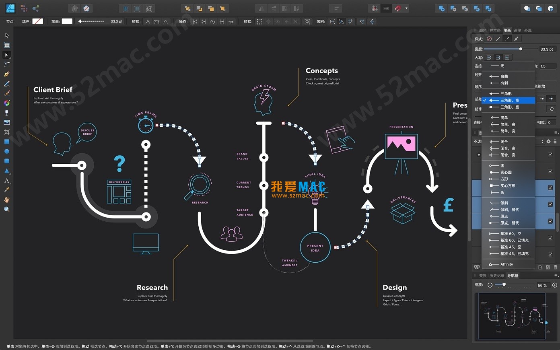Image resolution: width=560 pixels, height=350 pixels.
Task: Select the Rounded Rectangle tool
Action: tap(7, 161)
